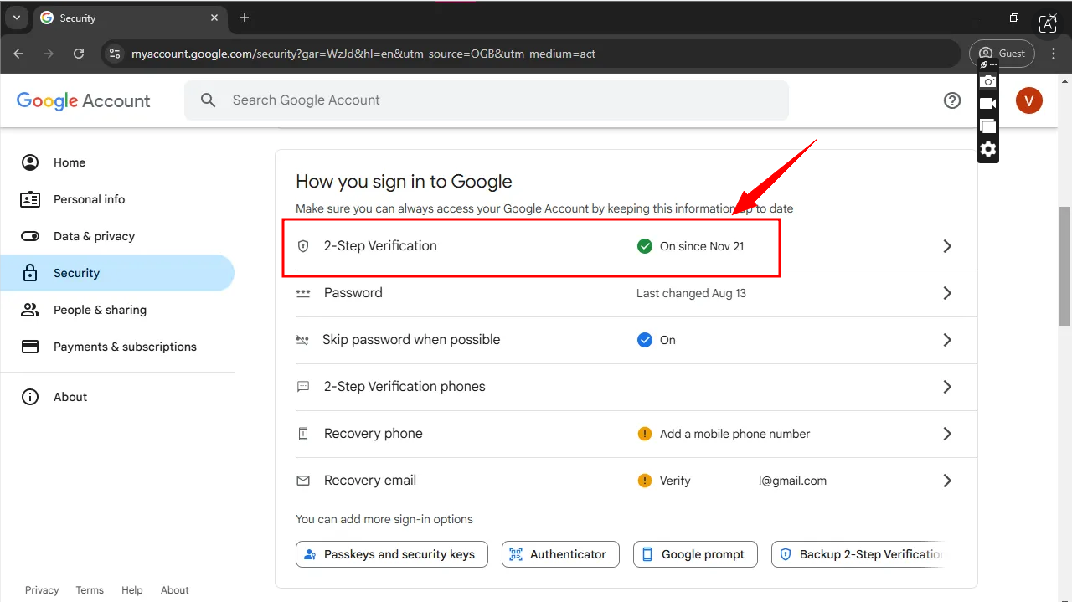Viewport: 1072px width, 602px height.
Task: Click the blue checkmark next to On
Action: coord(645,340)
